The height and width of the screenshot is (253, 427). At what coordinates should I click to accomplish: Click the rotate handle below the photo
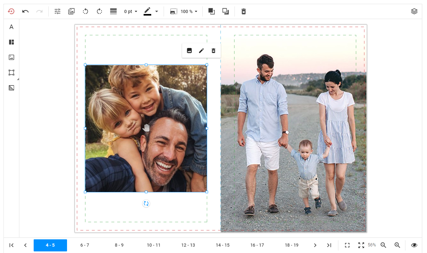pyautogui.click(x=146, y=204)
